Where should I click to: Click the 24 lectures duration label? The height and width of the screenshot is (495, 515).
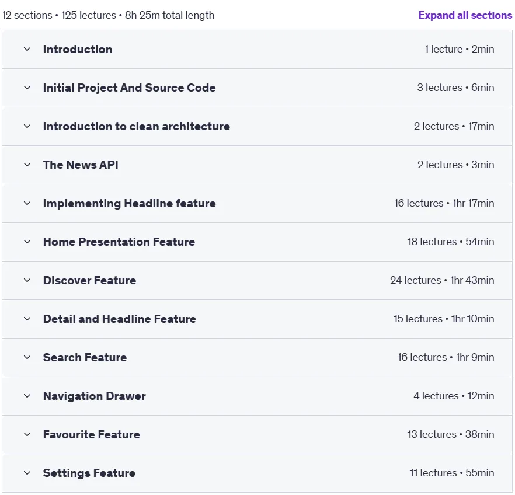[442, 280]
